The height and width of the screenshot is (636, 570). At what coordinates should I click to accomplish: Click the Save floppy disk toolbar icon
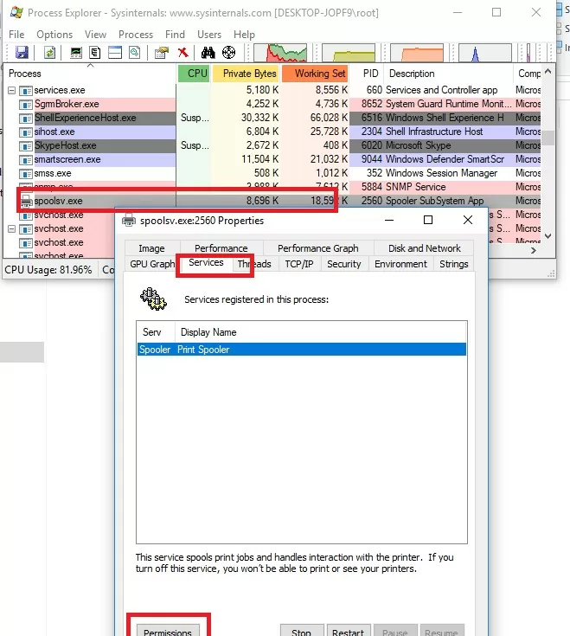tap(22, 53)
